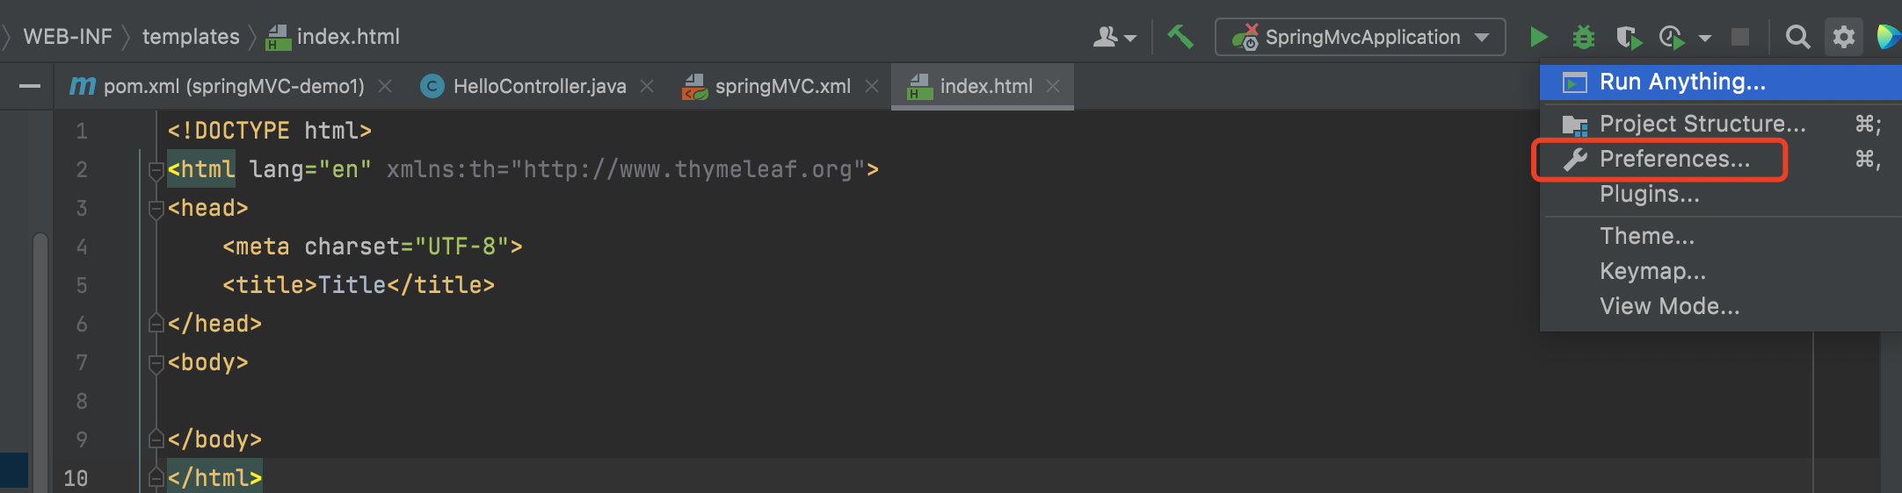
Task: Switch to springMVC.xml tab
Action: click(x=781, y=86)
